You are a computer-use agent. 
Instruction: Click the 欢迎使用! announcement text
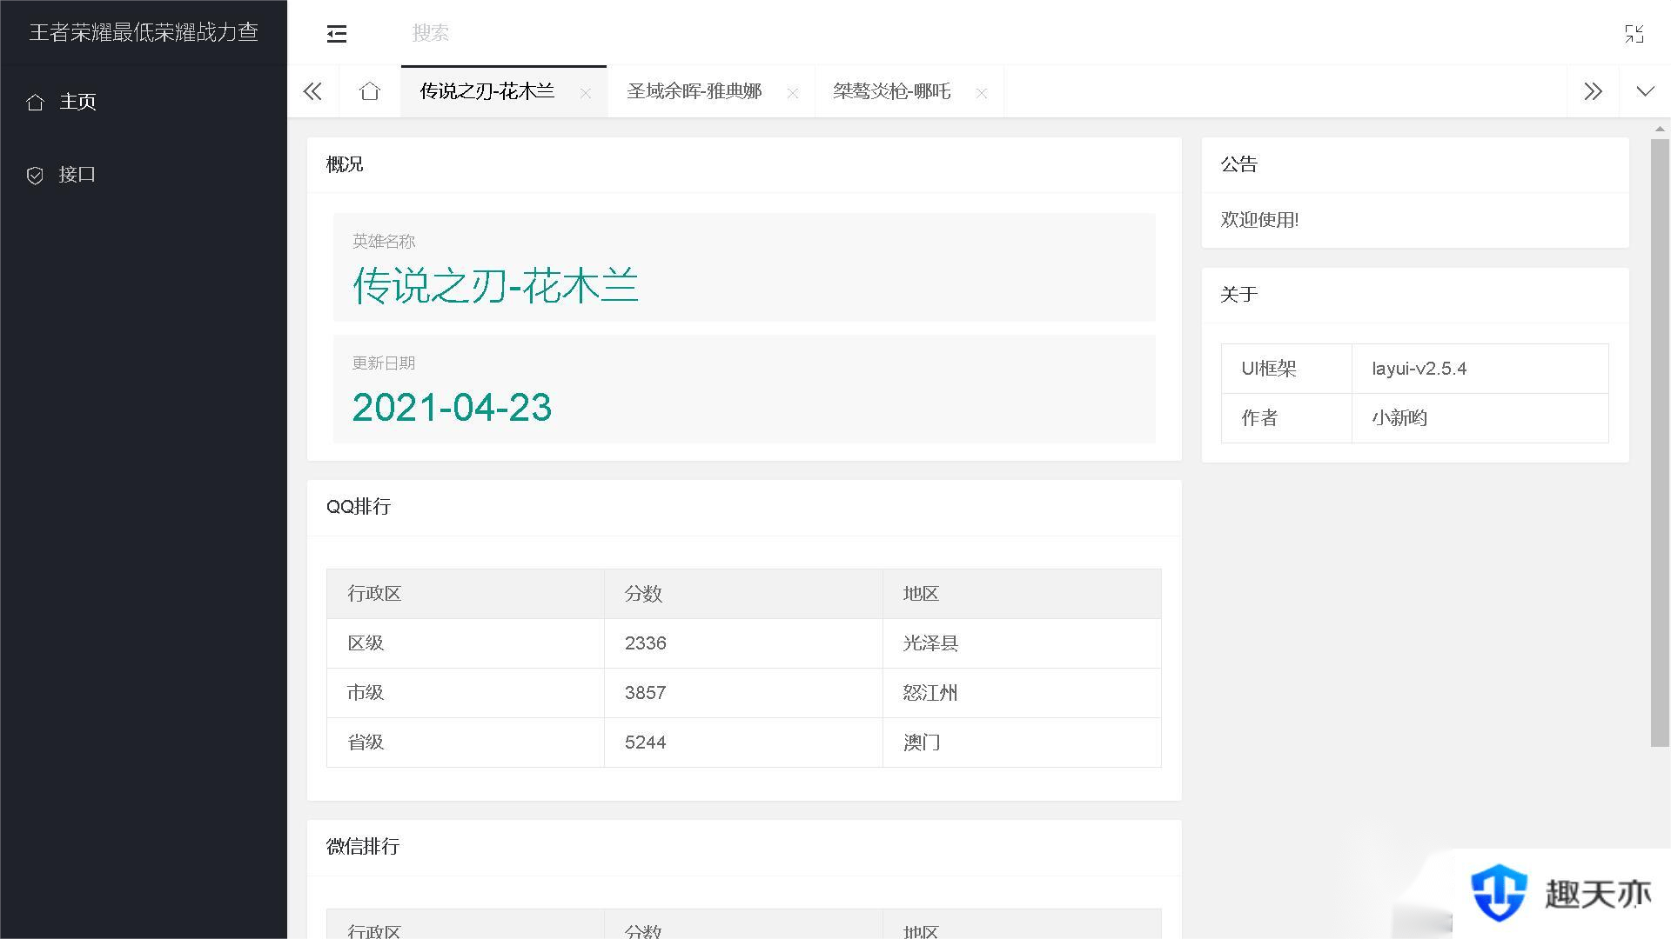1259,220
